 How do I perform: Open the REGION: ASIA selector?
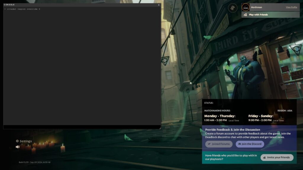point(285,110)
